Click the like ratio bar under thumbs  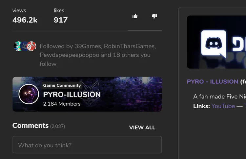pos(145,30)
